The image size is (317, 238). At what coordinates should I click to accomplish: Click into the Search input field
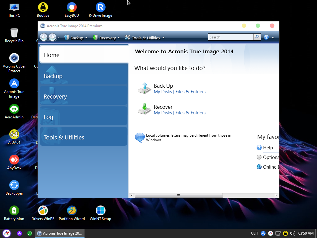pos(231,37)
